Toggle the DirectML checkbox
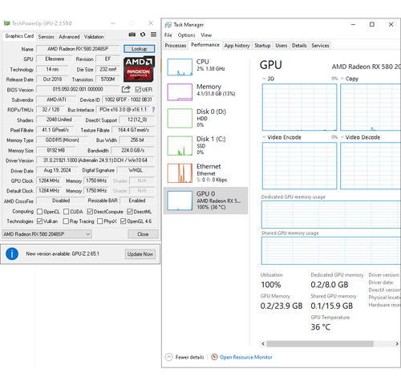 click(130, 212)
